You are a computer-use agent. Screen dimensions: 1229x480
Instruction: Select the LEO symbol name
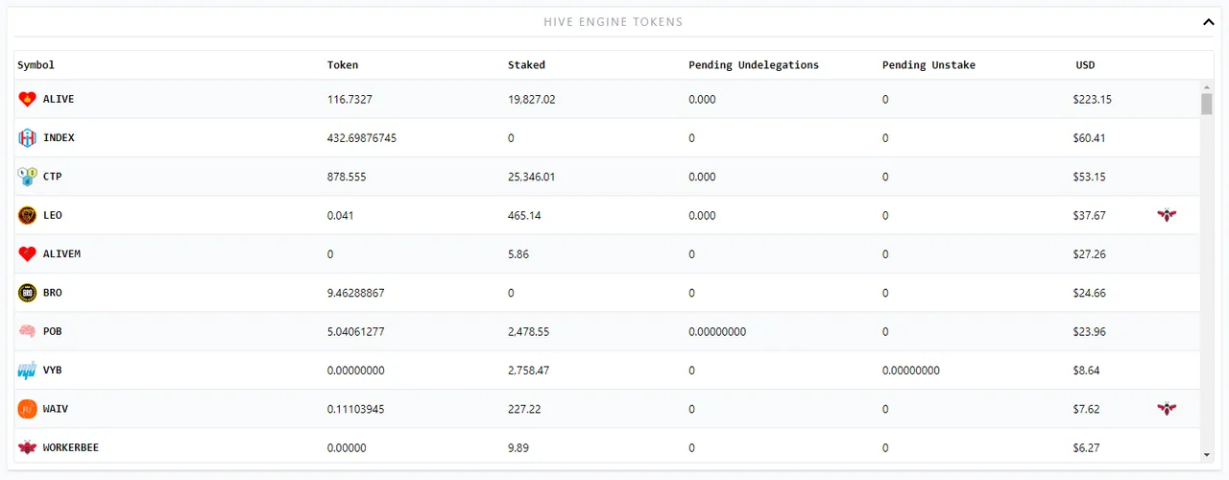coord(53,215)
